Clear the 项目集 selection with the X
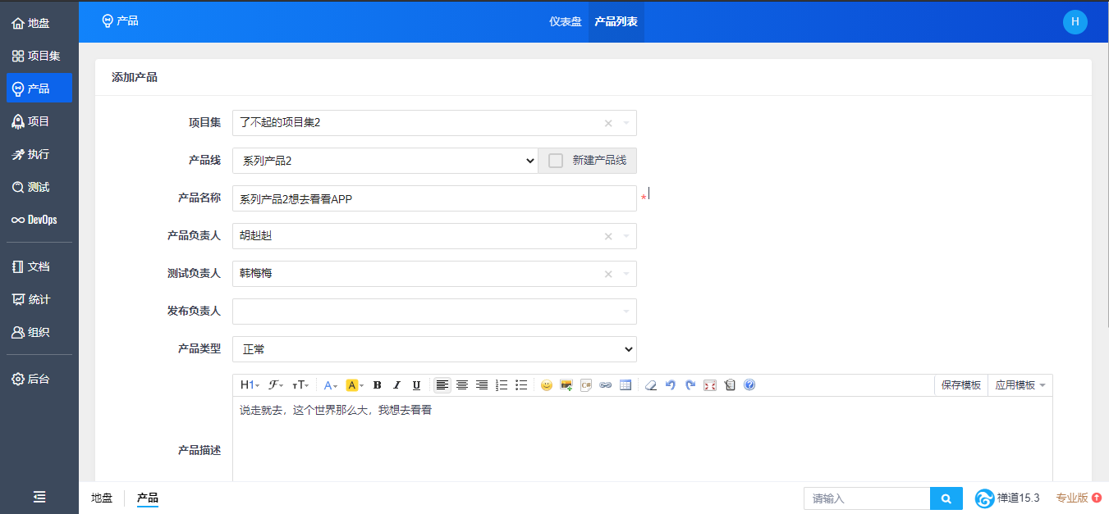This screenshot has height=514, width=1109. 608,123
